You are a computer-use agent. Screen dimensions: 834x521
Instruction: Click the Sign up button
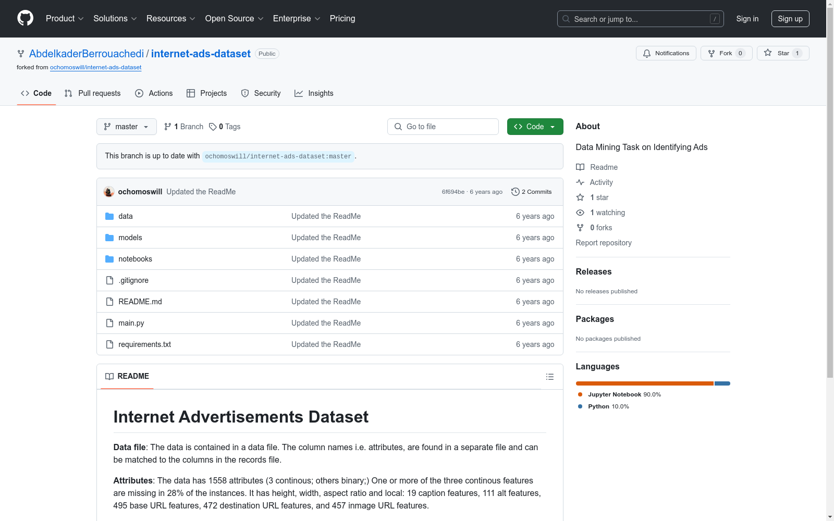click(790, 19)
